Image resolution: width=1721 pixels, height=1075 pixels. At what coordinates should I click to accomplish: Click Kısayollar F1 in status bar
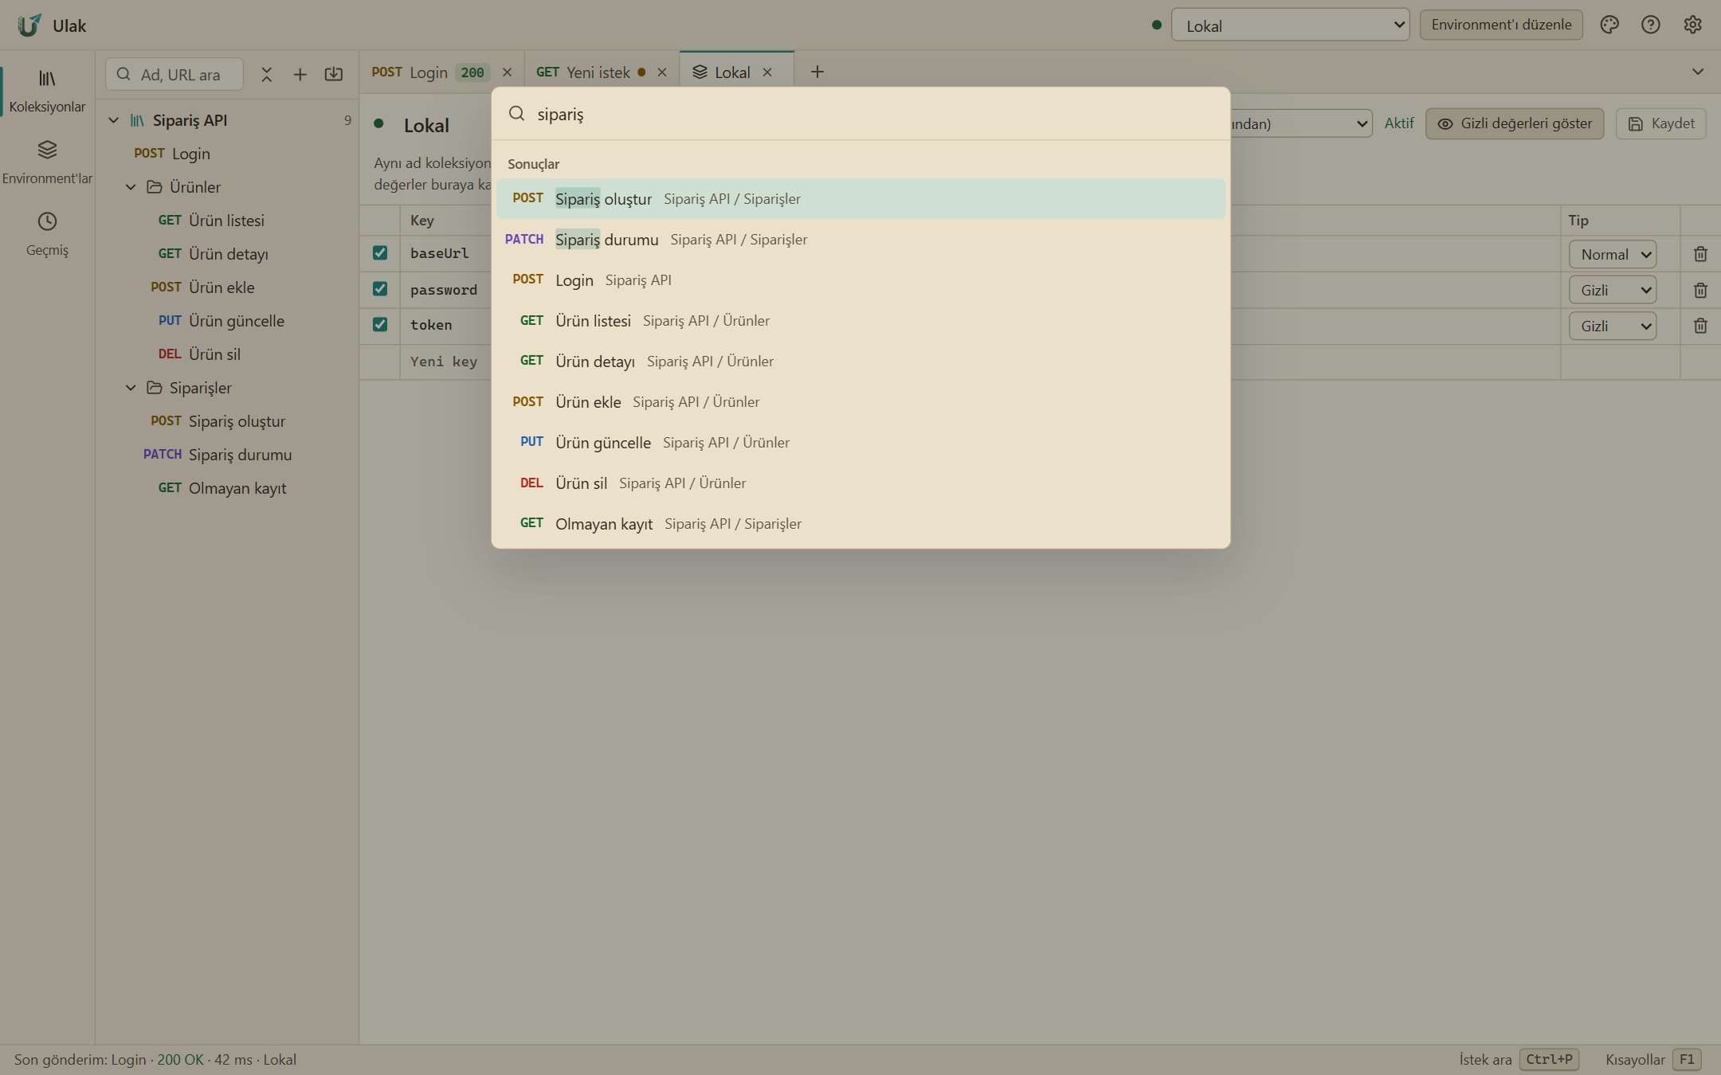click(x=1653, y=1060)
